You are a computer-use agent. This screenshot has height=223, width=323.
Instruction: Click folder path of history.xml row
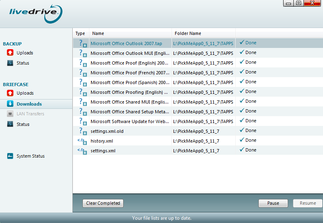click(196, 141)
